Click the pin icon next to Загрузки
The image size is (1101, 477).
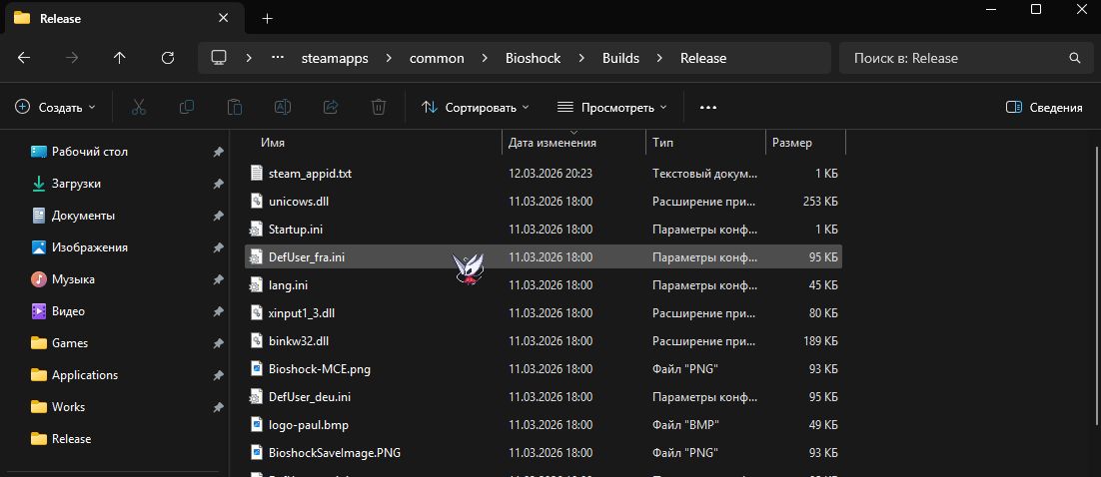pos(219,184)
